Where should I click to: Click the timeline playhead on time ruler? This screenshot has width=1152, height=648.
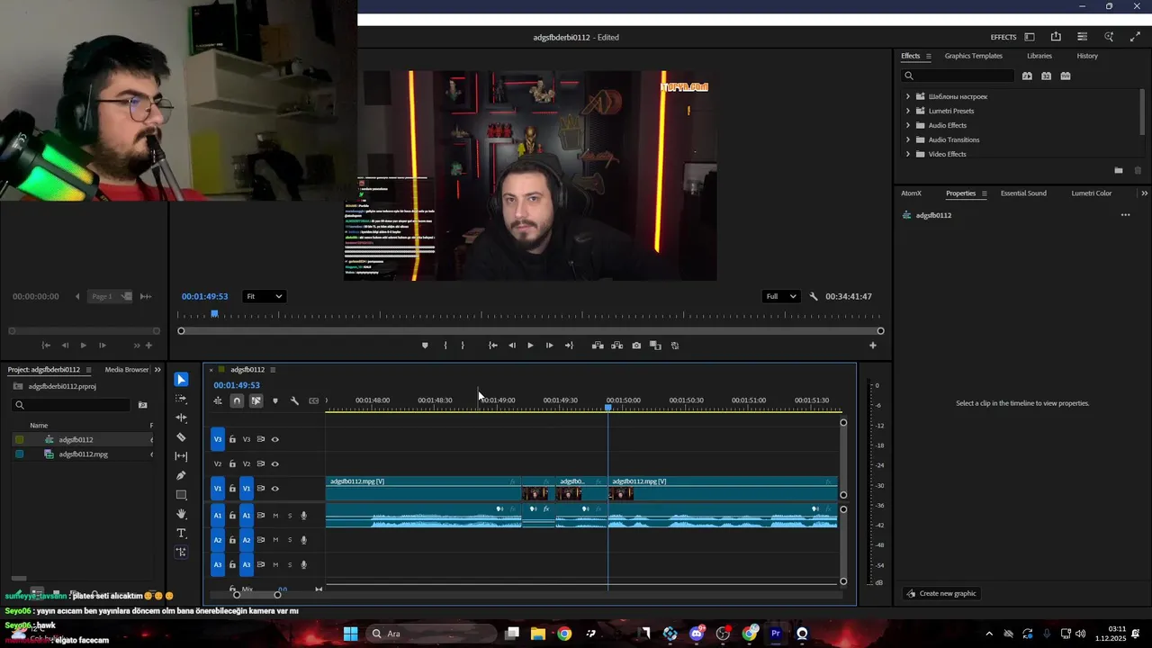pyautogui.click(x=608, y=408)
